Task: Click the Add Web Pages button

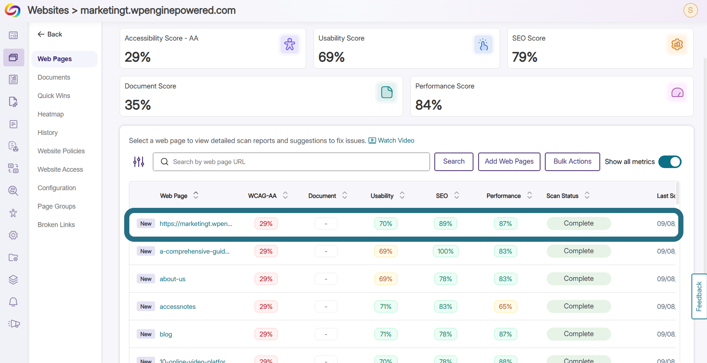Action: 509,161
